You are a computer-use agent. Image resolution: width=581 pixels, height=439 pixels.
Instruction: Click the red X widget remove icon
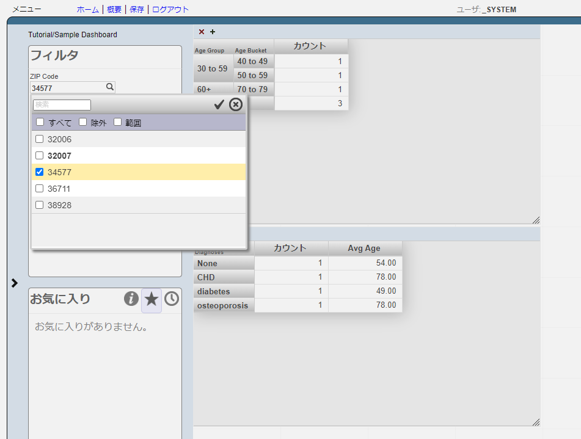[202, 32]
